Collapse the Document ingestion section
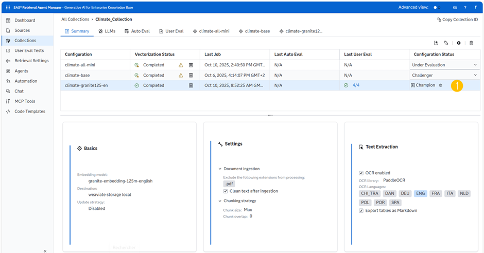 pyautogui.click(x=220, y=169)
